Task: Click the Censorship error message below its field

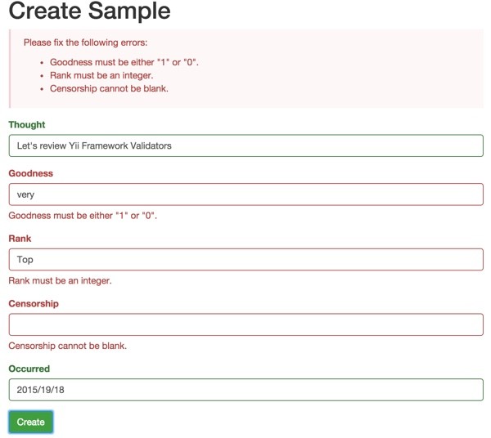Action: click(x=68, y=346)
